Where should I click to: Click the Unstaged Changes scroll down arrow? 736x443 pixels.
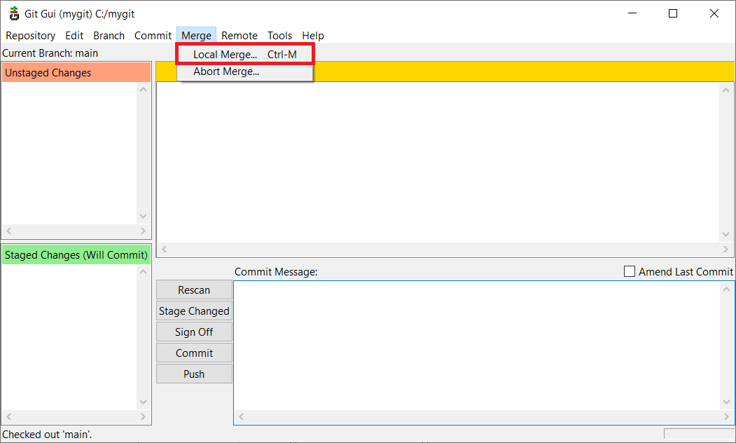(144, 217)
